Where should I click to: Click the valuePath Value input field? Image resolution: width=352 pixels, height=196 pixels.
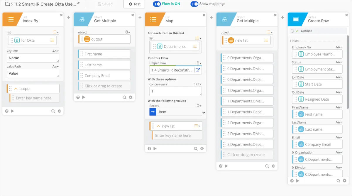[33, 73]
